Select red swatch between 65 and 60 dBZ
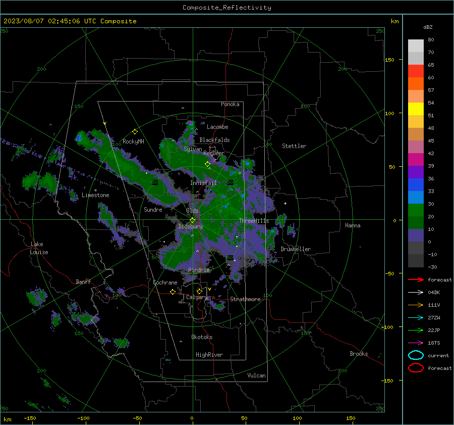Viewport: 454px width, 425px height. [x=416, y=71]
